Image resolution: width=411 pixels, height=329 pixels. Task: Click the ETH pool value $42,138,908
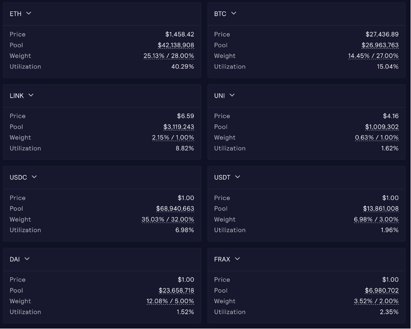[176, 45]
